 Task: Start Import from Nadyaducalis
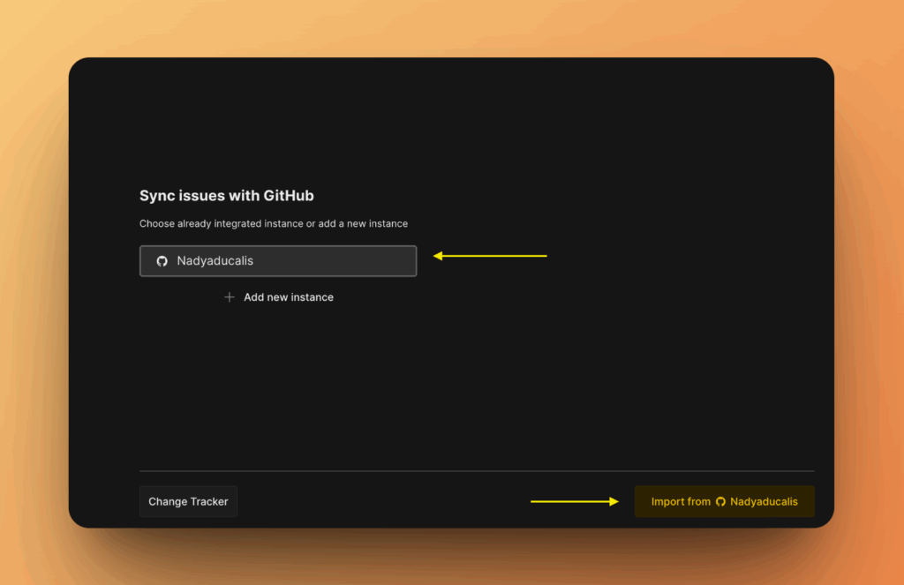click(724, 501)
